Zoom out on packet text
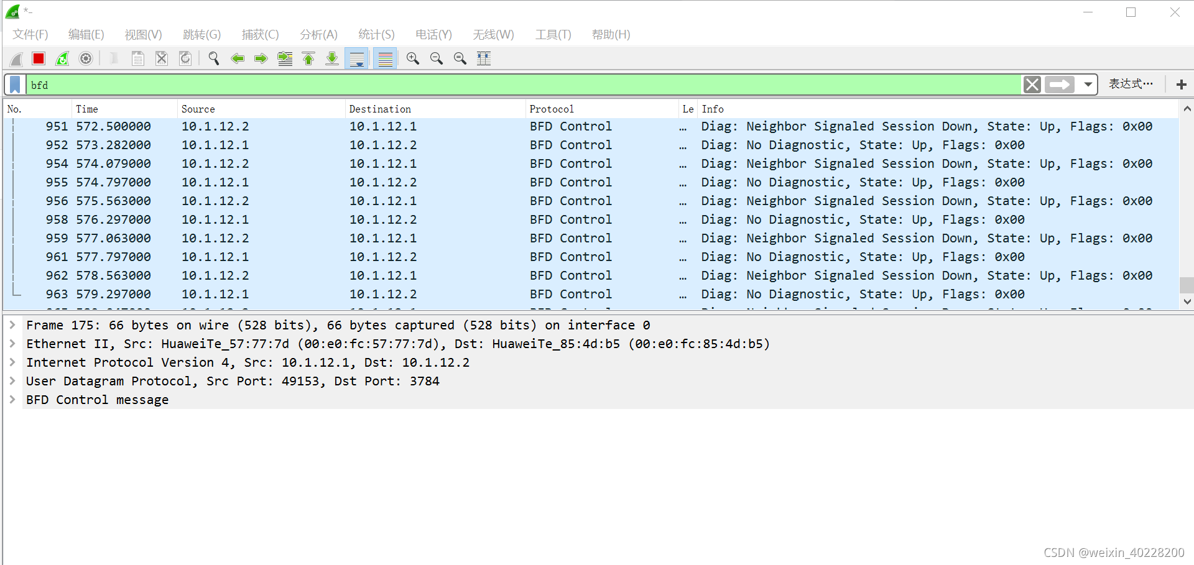 tap(437, 58)
